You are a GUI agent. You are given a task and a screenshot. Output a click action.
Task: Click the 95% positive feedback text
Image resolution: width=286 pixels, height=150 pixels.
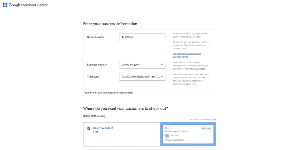(175, 140)
